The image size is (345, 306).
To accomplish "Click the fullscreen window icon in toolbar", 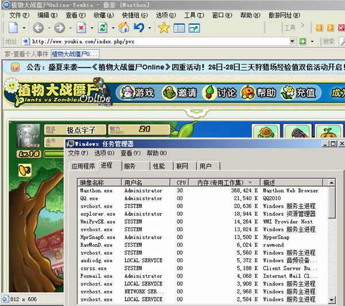I will [194, 28].
